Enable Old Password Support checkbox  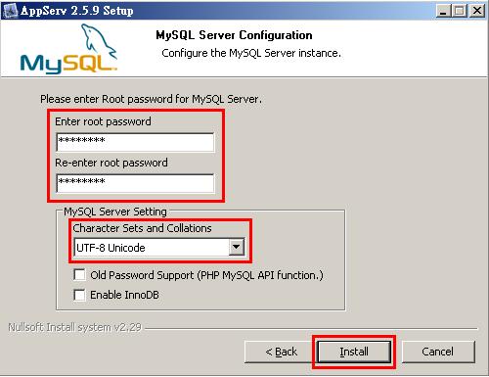[79, 275]
